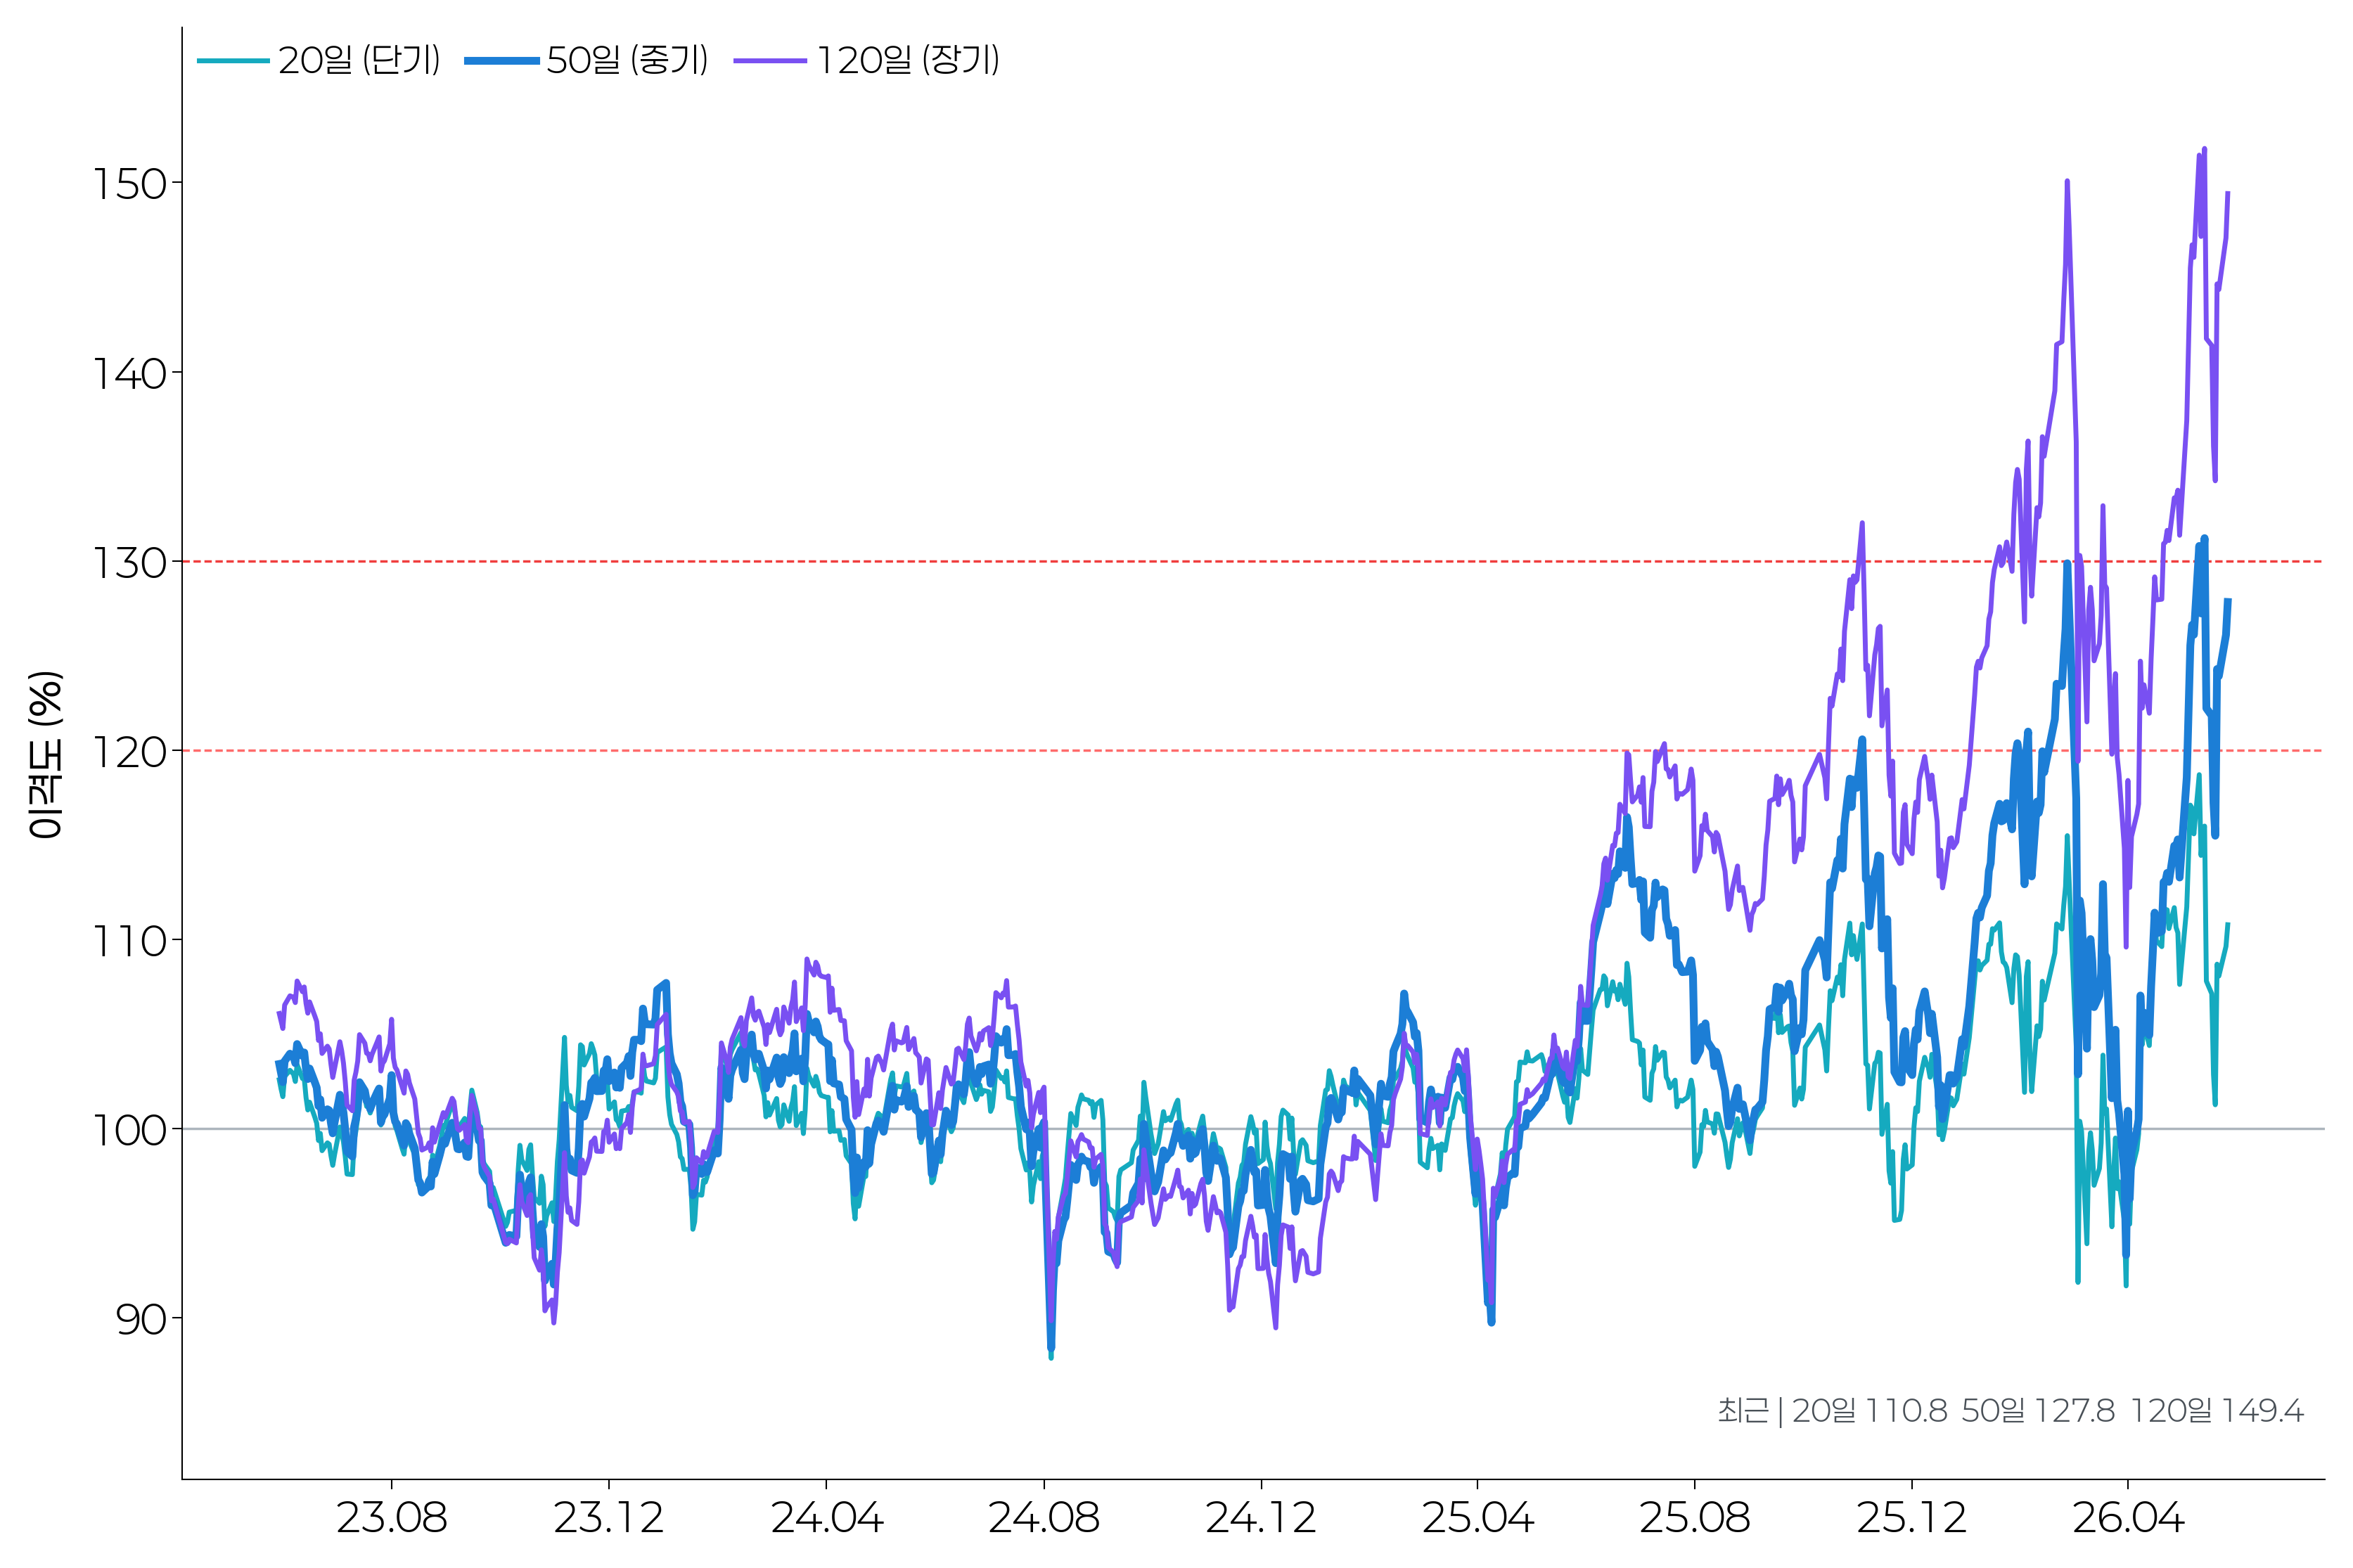Select the 50일 (중기) legend label

point(627,60)
